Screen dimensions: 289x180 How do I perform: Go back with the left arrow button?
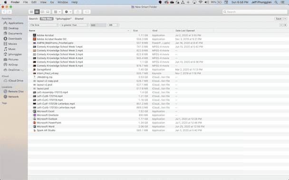click(x=4, y=12)
